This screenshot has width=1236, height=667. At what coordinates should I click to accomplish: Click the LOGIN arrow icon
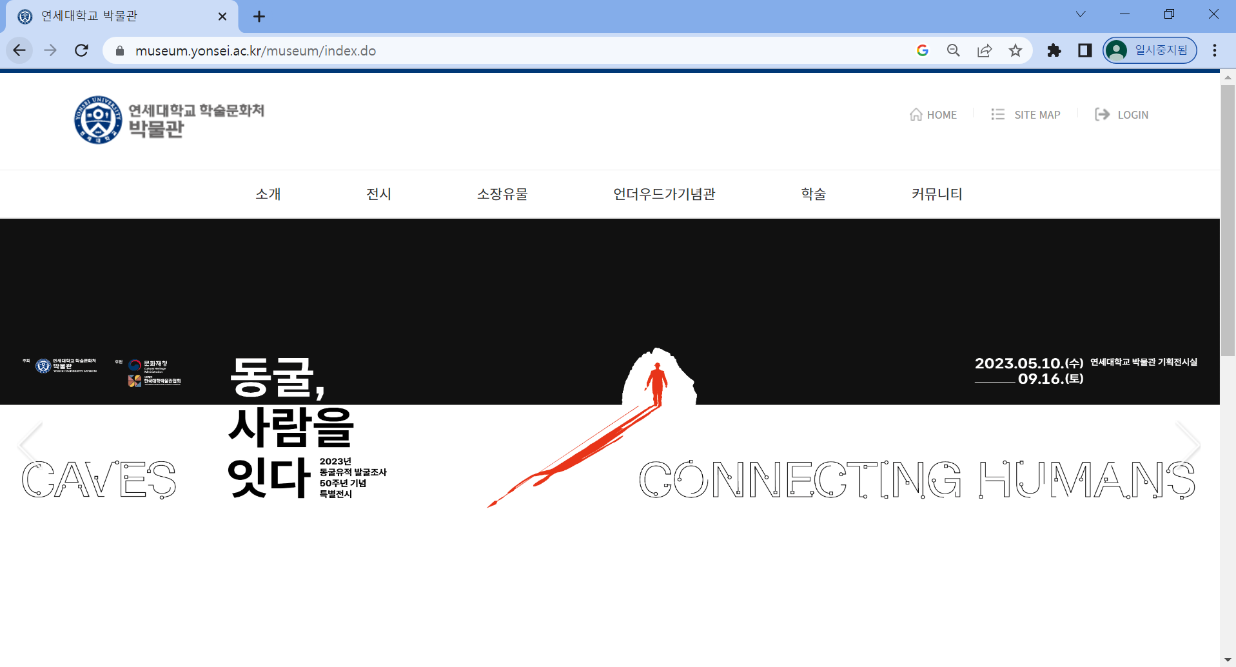(x=1103, y=114)
